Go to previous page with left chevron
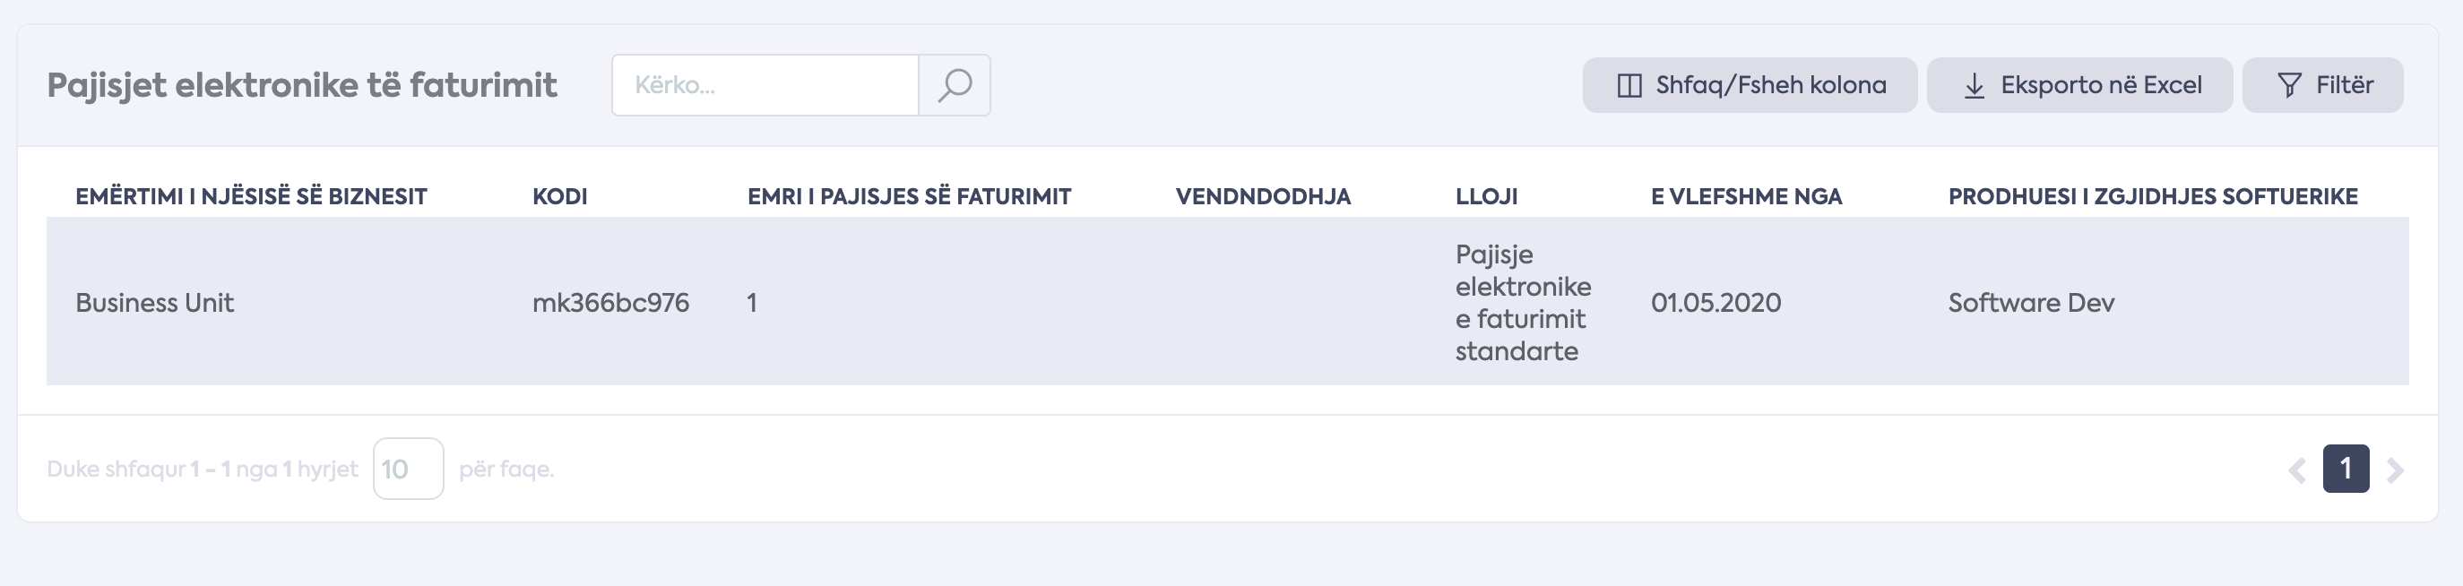This screenshot has height=586, width=2463. (2297, 470)
